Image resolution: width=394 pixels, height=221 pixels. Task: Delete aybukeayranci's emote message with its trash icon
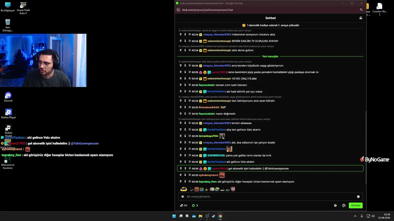(x=181, y=175)
